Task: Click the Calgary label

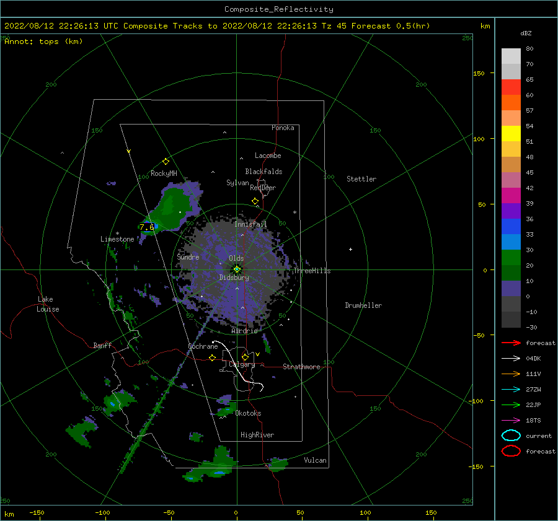Action: [242, 364]
